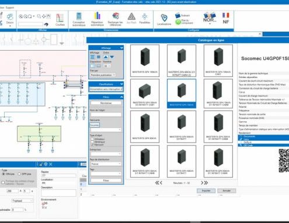
Task: Uncheck the Fabricant object type box
Action: (x=92, y=144)
